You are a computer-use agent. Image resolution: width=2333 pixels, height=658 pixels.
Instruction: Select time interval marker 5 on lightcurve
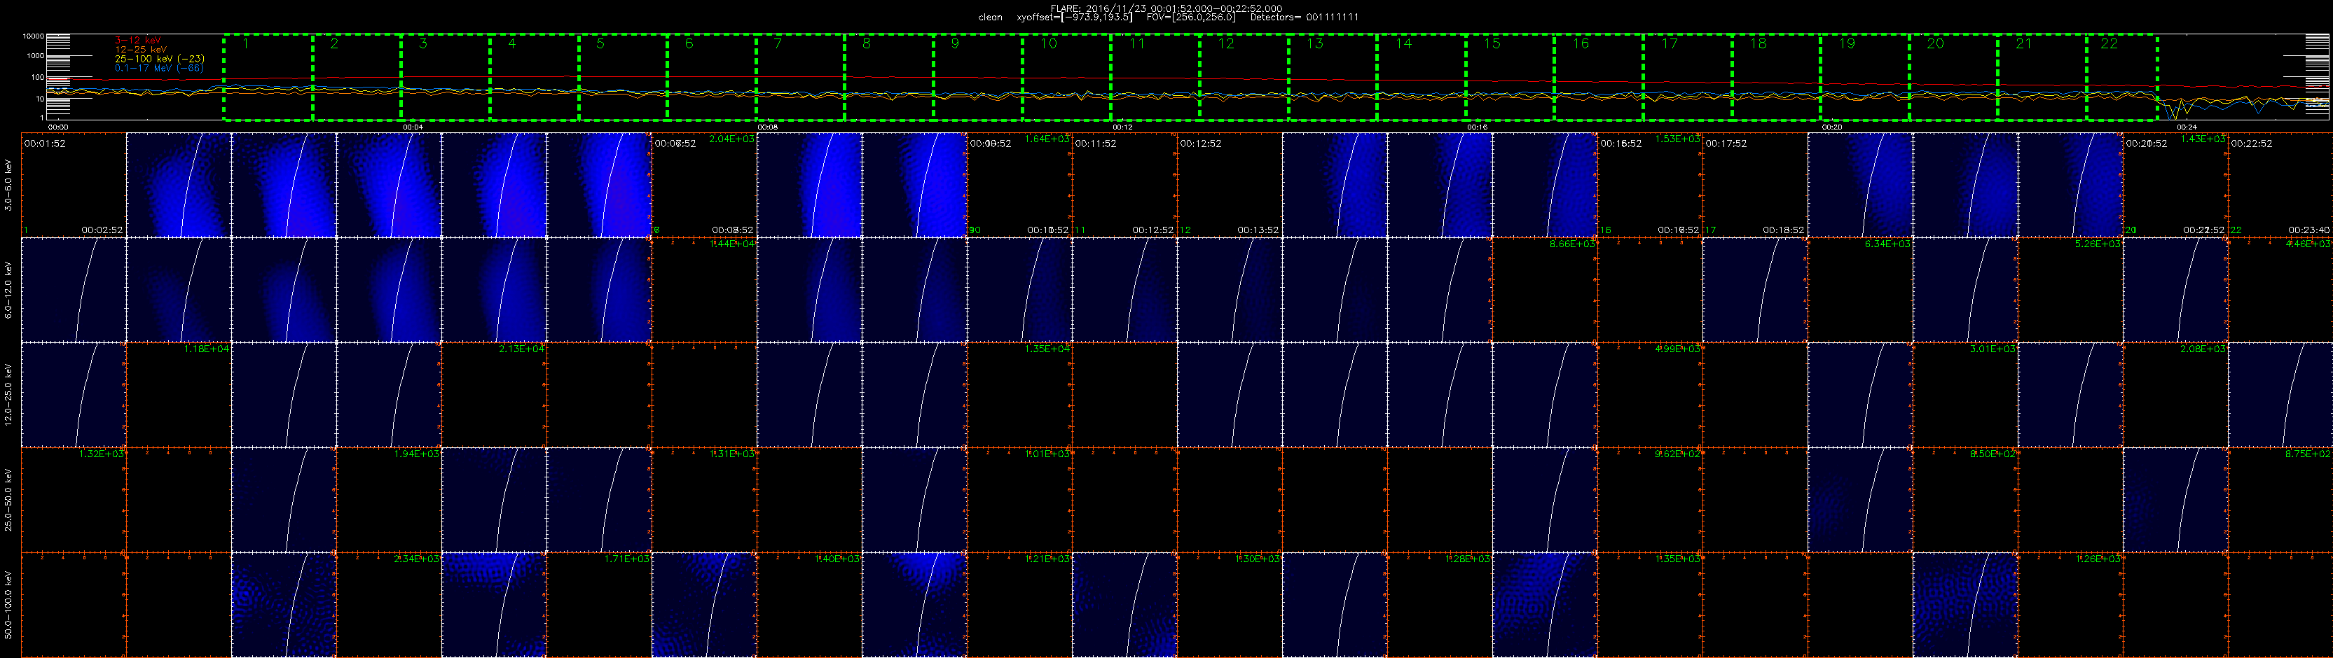(x=600, y=43)
